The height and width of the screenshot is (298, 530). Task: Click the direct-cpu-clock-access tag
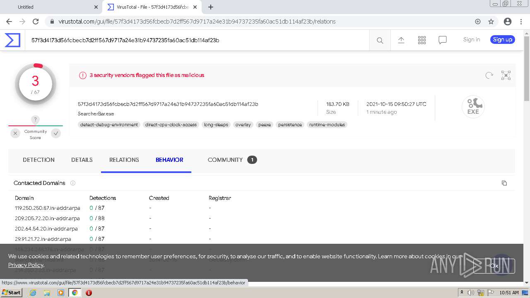tap(171, 125)
